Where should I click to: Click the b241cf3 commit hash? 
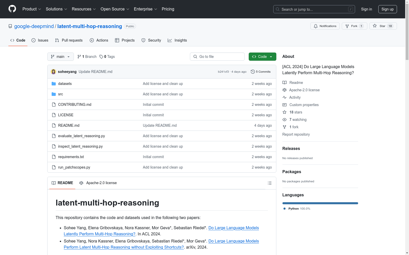click(x=223, y=72)
